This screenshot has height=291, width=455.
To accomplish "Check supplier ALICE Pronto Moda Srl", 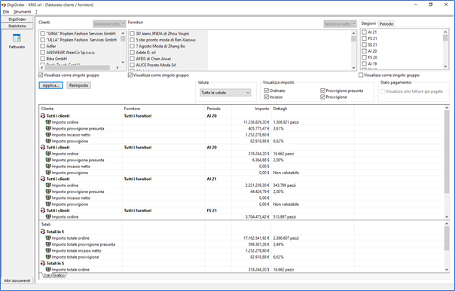I will pyautogui.click(x=132, y=65).
